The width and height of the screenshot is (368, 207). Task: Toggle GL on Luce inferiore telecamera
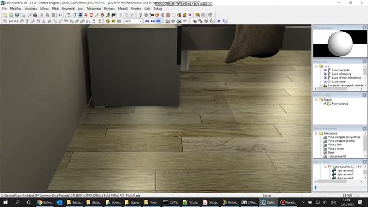point(325,78)
